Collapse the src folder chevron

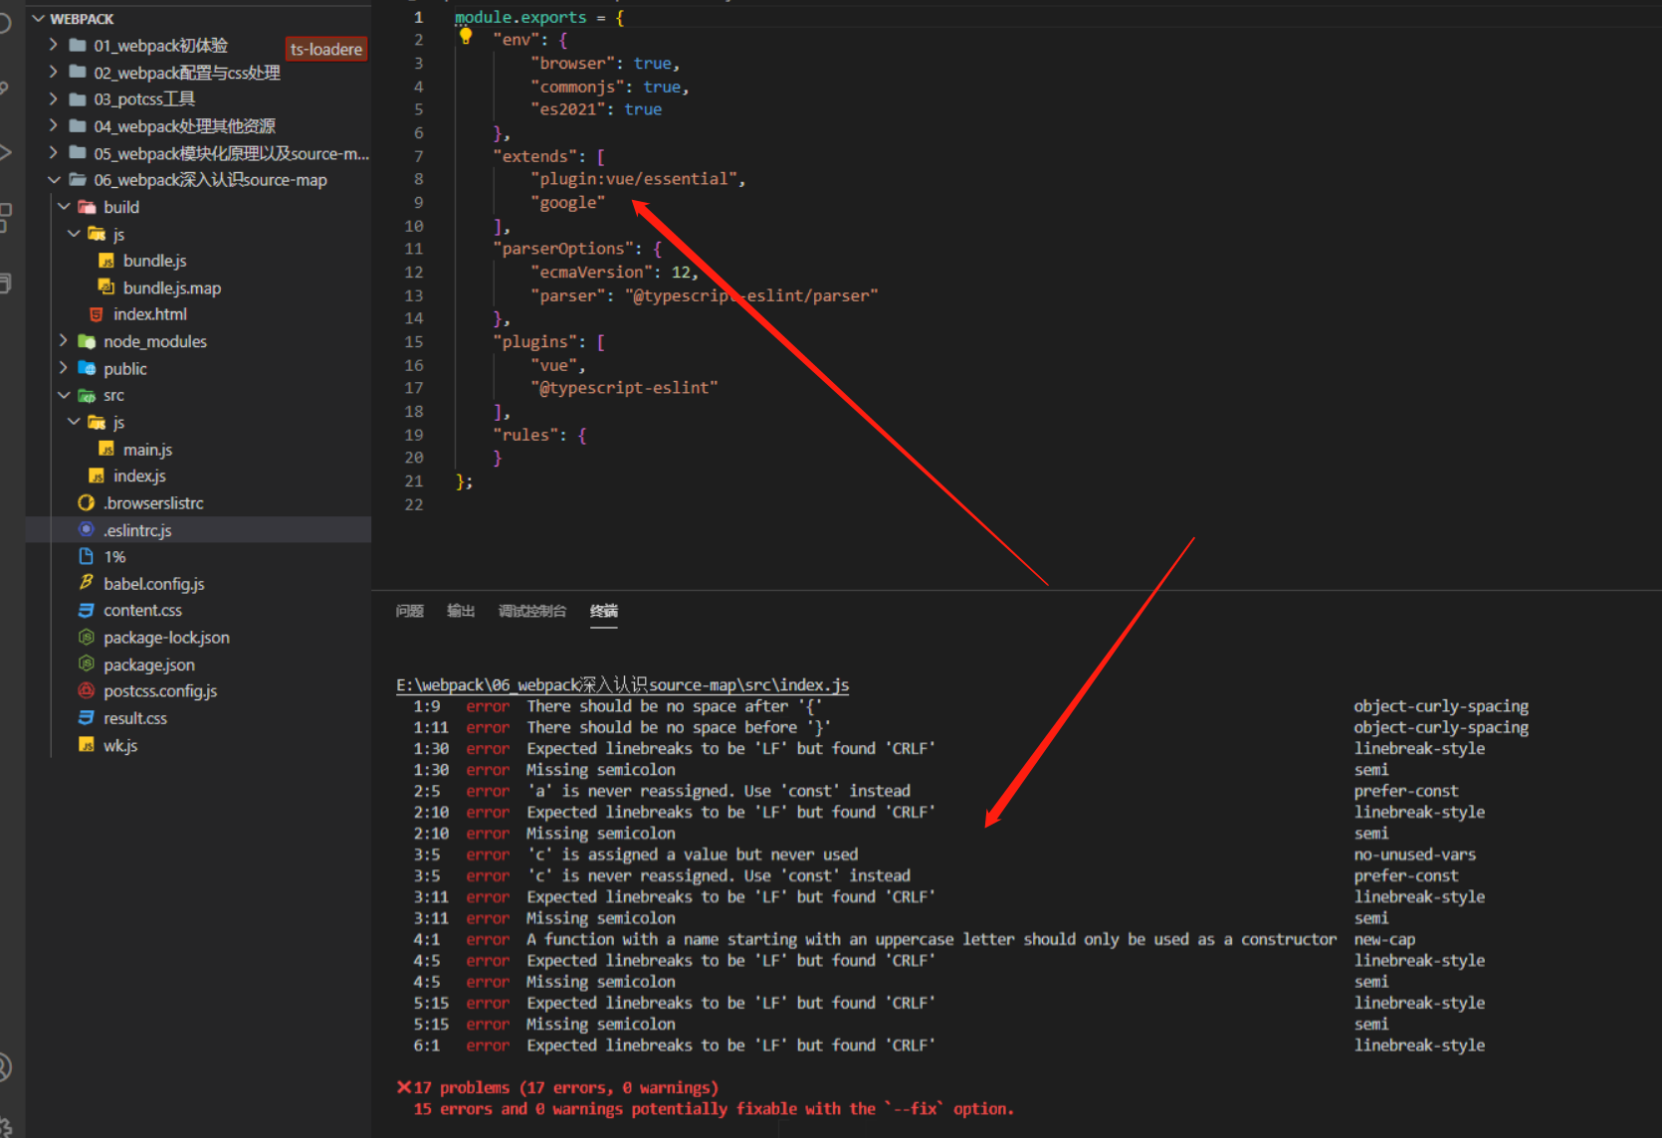point(63,395)
